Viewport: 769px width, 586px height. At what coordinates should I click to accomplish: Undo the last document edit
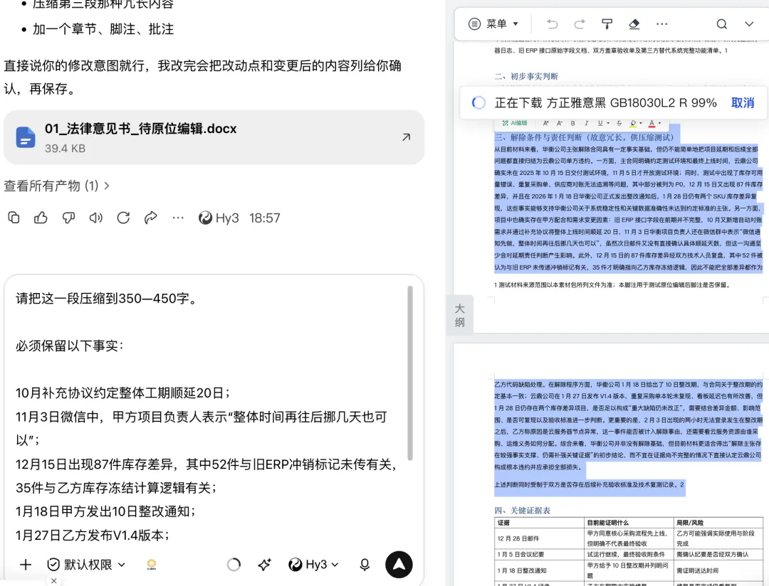[x=553, y=24]
